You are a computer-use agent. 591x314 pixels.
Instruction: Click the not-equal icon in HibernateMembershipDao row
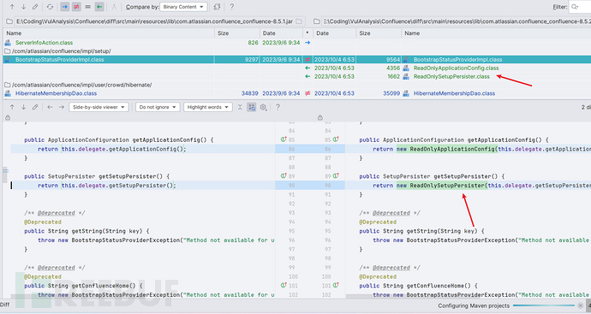pyautogui.click(x=307, y=93)
